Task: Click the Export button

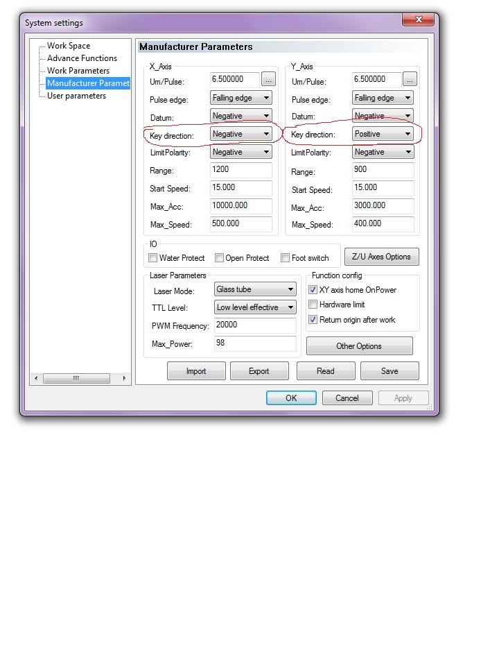Action: 259,371
